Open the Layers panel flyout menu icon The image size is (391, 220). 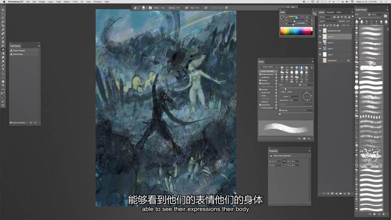click(x=352, y=12)
